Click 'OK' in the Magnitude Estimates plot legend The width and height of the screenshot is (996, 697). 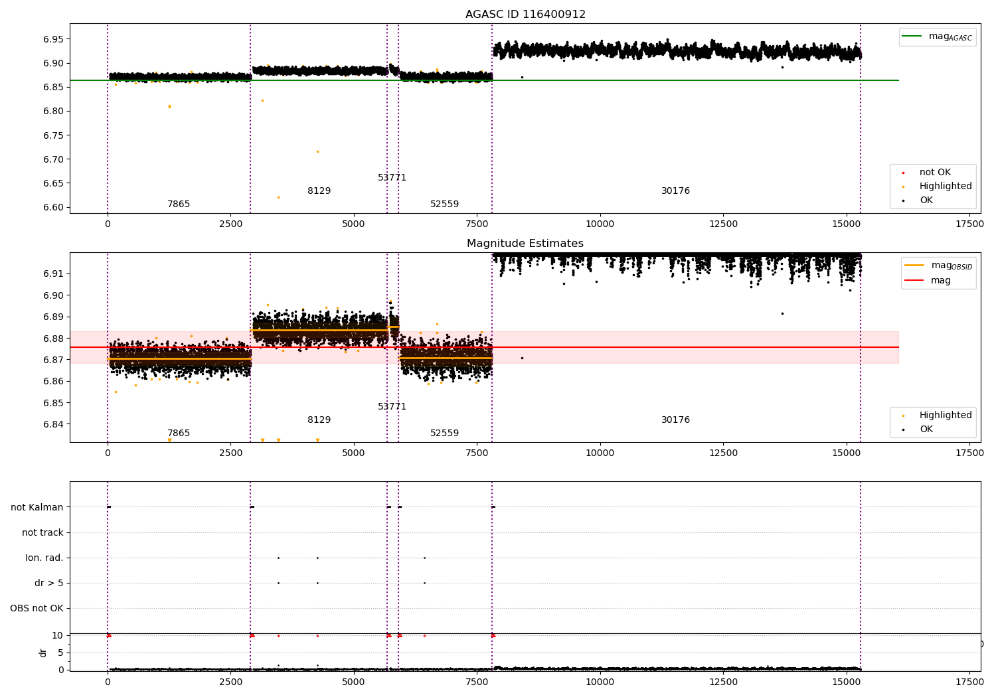click(926, 429)
